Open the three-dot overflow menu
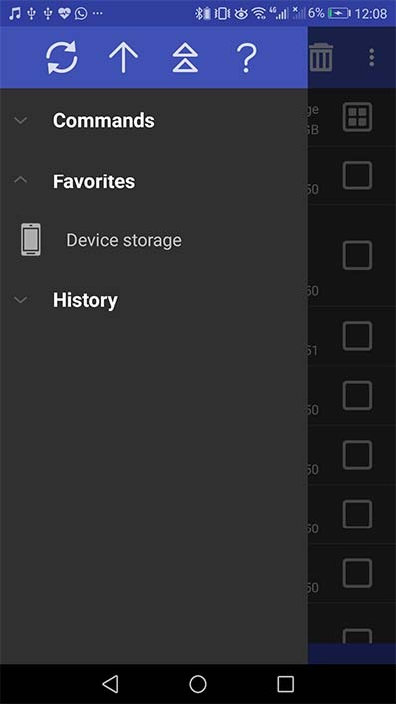 pos(371,58)
